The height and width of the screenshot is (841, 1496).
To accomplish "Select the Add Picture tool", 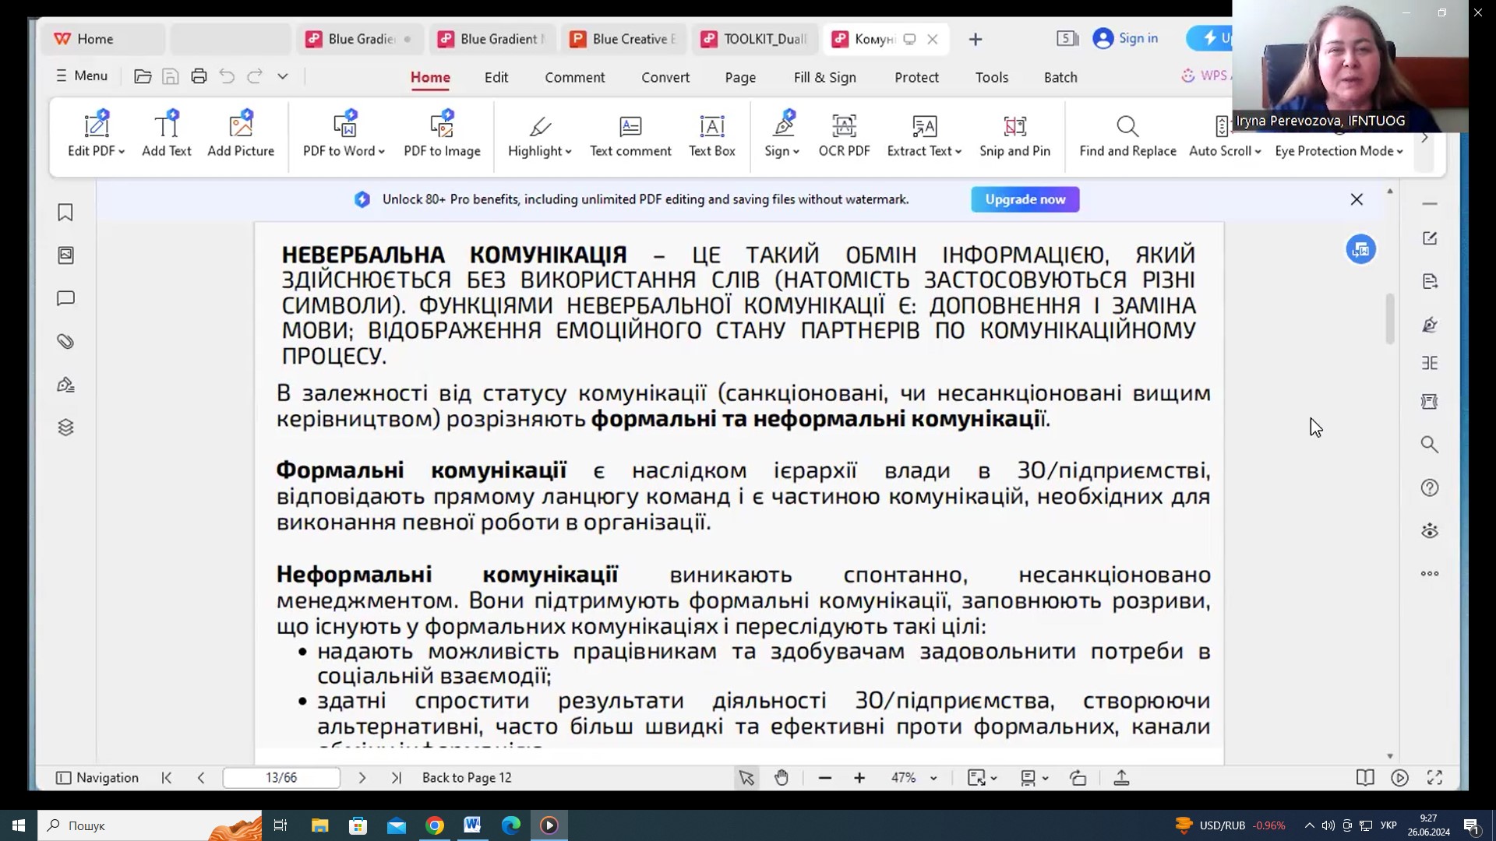I will pyautogui.click(x=241, y=134).
